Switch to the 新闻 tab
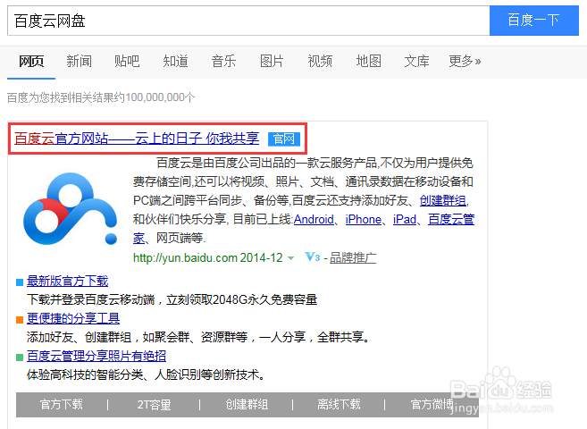 click(79, 61)
